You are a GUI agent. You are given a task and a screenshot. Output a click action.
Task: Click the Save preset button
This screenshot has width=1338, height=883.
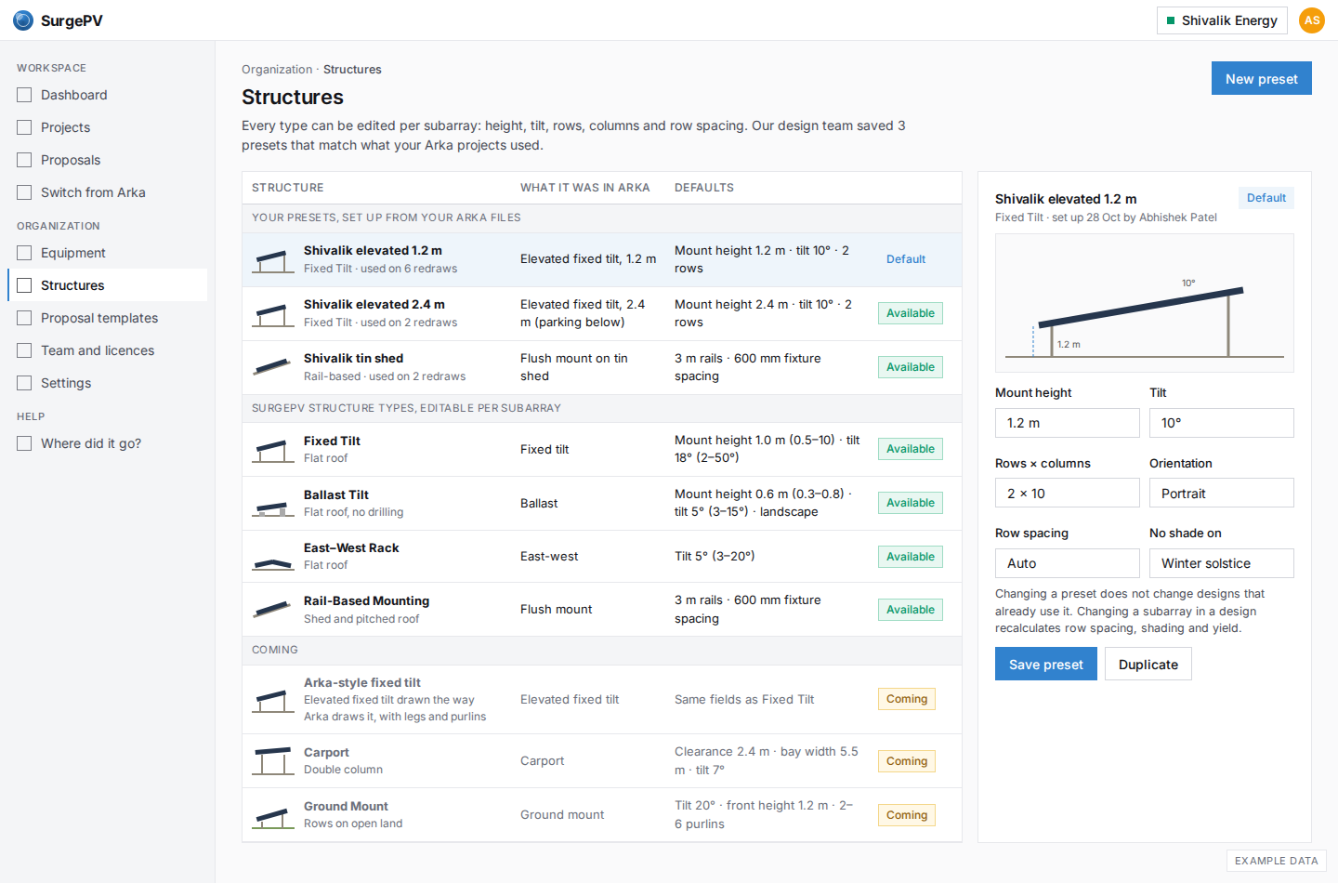tap(1046, 664)
